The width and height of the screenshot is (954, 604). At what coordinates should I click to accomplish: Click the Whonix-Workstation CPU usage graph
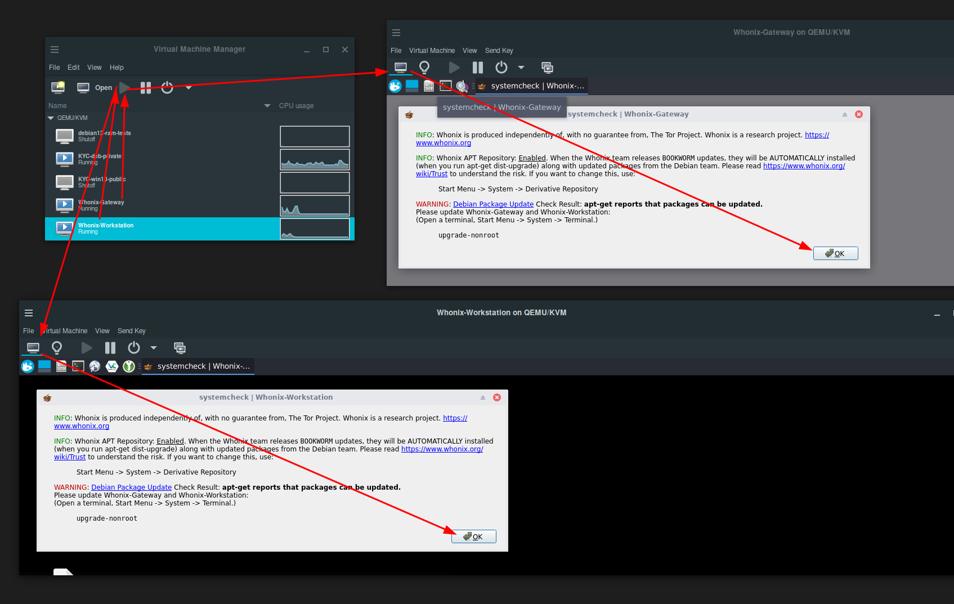point(315,229)
